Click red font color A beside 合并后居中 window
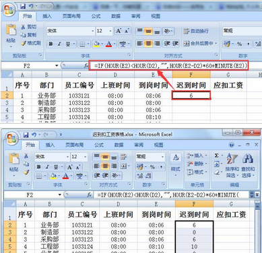262x253 pixels. click(x=108, y=44)
